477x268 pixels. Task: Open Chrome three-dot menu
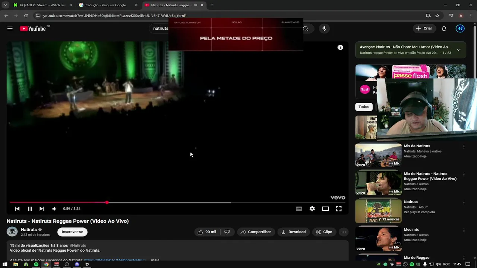[471, 16]
